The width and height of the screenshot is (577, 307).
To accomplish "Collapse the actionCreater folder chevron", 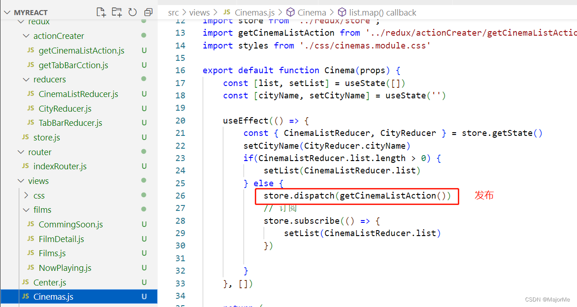I will point(26,36).
